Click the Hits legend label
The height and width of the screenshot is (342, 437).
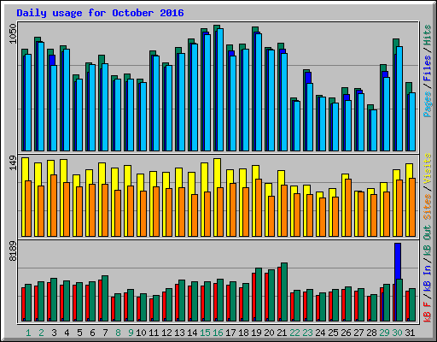point(428,35)
